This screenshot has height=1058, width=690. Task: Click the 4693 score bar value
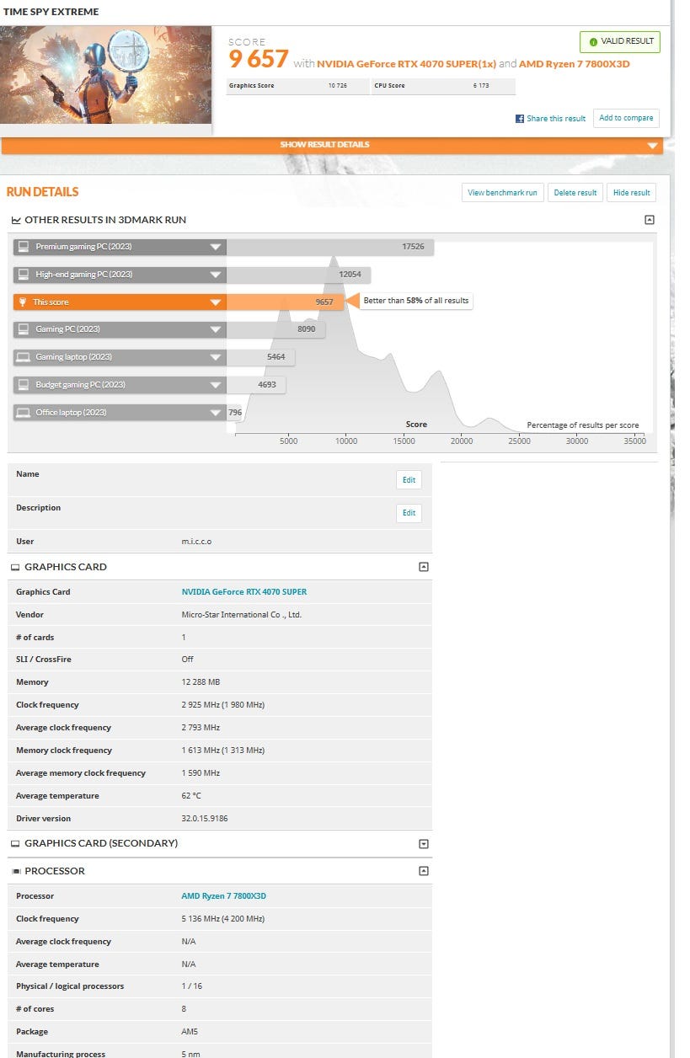pos(269,385)
